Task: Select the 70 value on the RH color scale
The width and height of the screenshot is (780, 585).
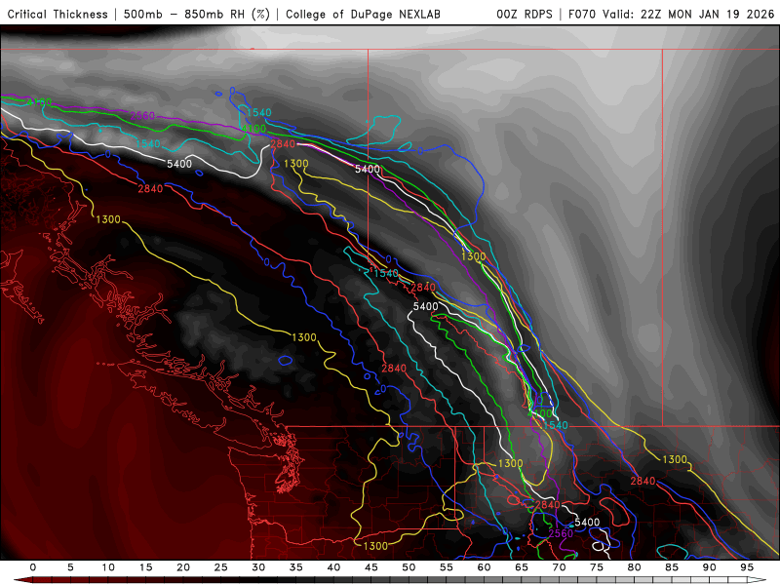Action: coord(559,567)
